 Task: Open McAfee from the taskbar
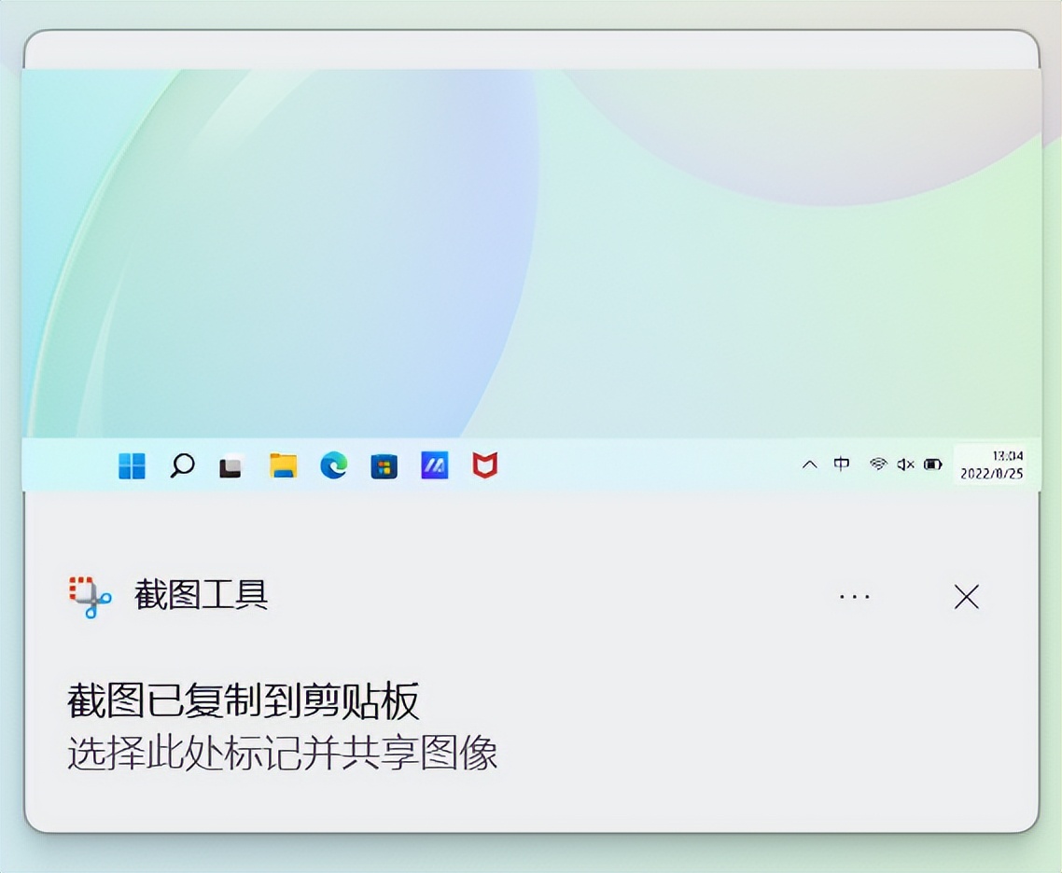[x=483, y=464]
